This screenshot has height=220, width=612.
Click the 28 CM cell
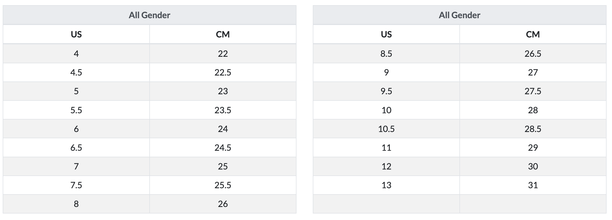533,110
